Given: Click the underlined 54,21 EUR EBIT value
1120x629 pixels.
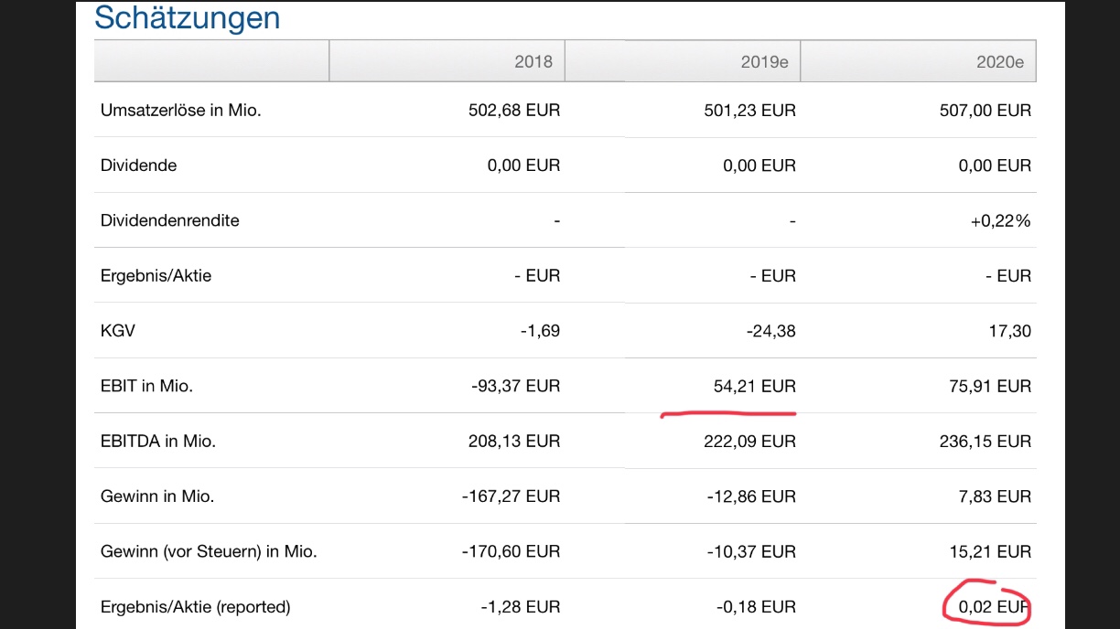Looking at the screenshot, I should 754,386.
